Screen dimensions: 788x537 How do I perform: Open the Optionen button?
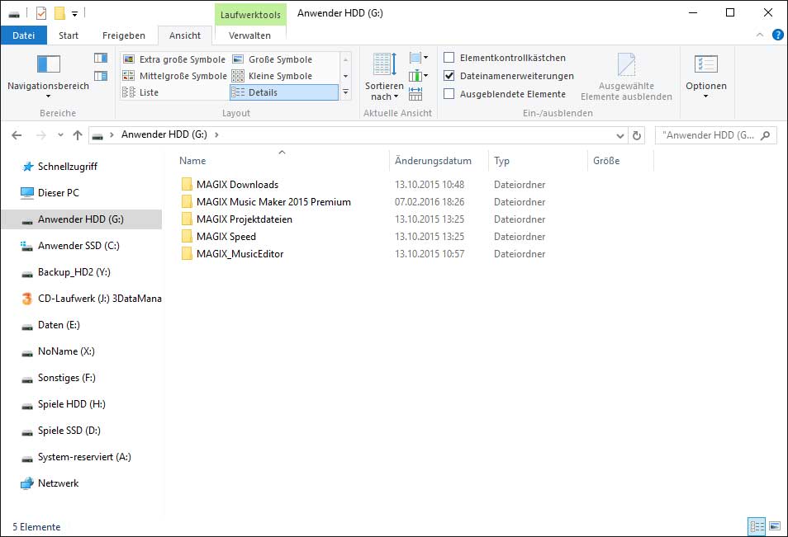point(705,76)
